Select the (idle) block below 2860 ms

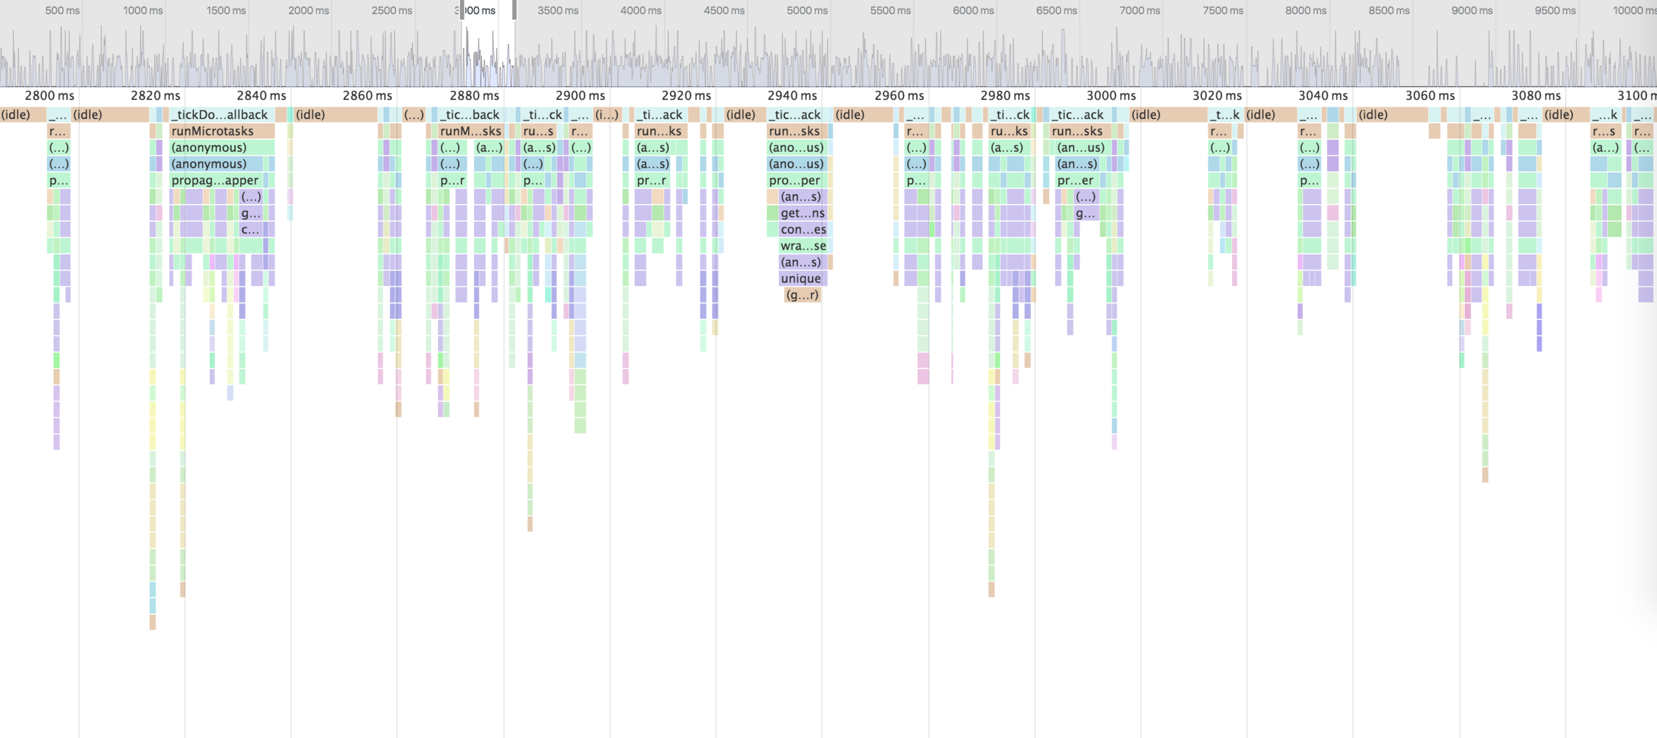click(x=335, y=115)
